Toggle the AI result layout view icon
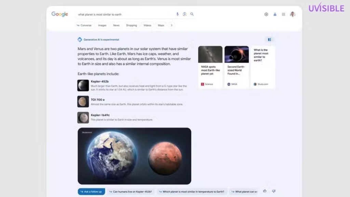This screenshot has width=350, height=197. [x=269, y=40]
